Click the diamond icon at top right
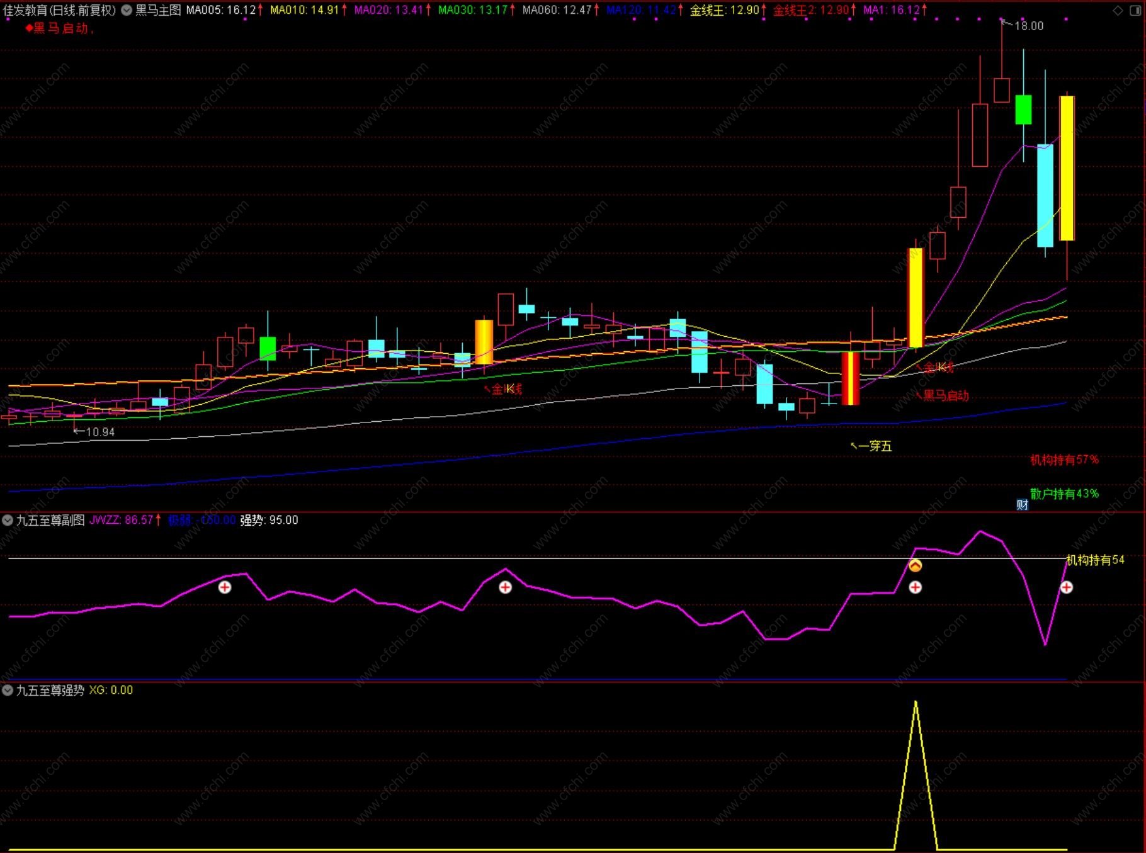 tap(1118, 10)
